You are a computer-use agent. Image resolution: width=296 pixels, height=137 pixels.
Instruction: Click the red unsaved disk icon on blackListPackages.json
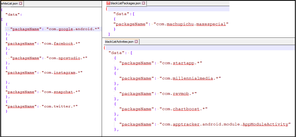108,3
